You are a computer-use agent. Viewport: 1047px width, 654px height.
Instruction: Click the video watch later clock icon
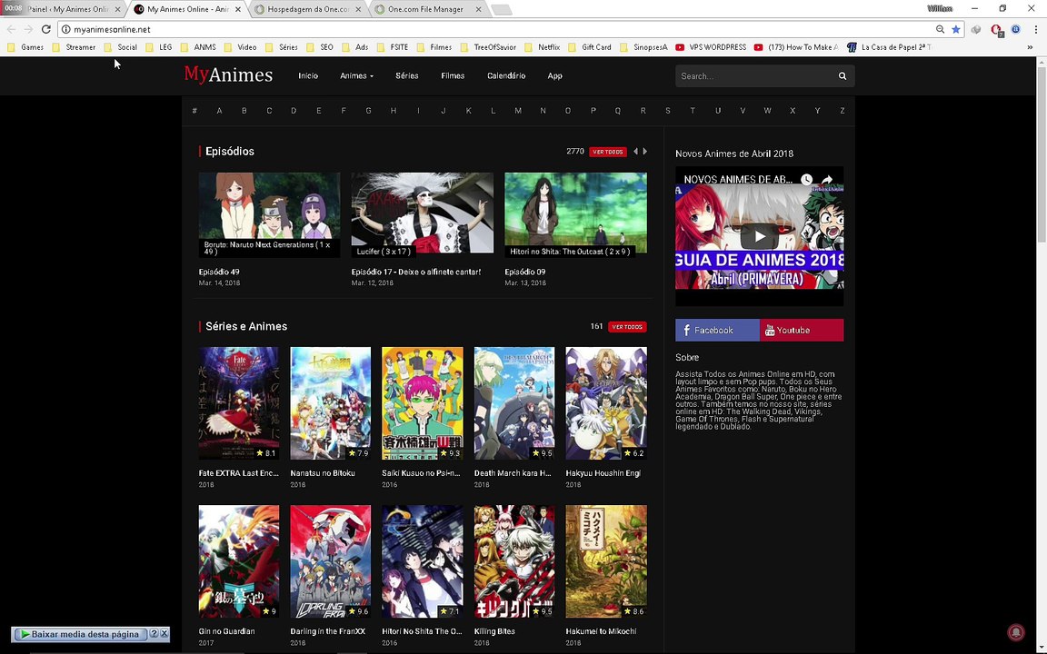pos(807,179)
